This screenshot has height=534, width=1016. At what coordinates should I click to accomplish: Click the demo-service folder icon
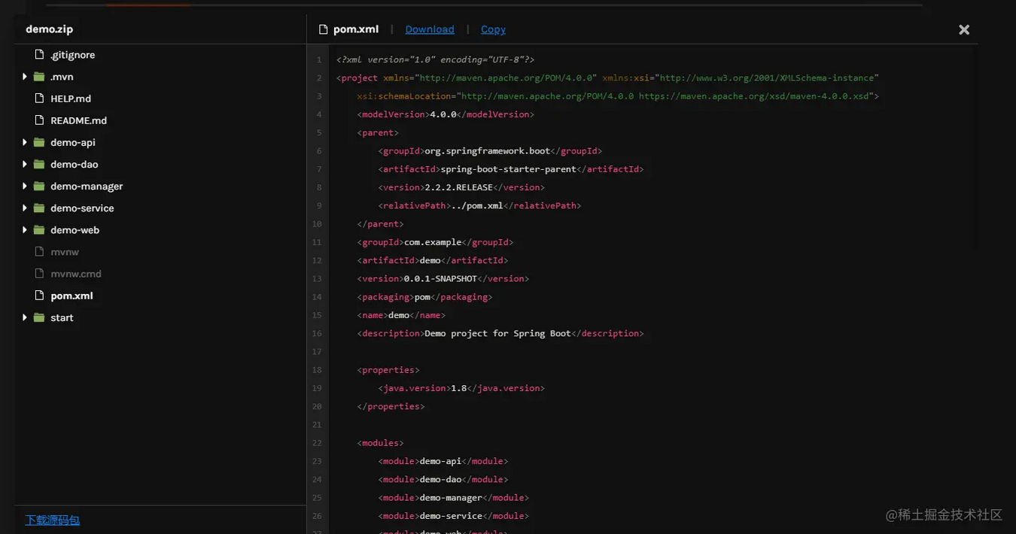click(39, 208)
